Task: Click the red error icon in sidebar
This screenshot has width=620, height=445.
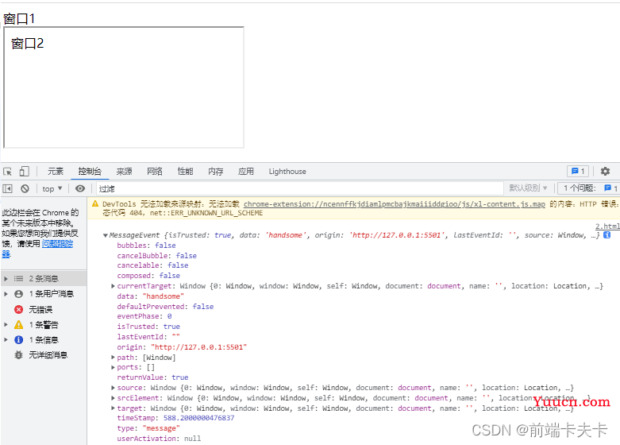Action: pyautogui.click(x=18, y=309)
